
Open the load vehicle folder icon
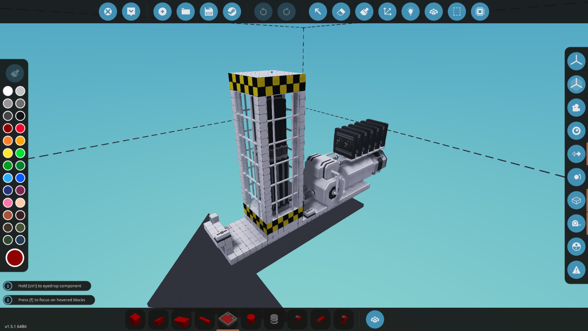click(x=186, y=12)
